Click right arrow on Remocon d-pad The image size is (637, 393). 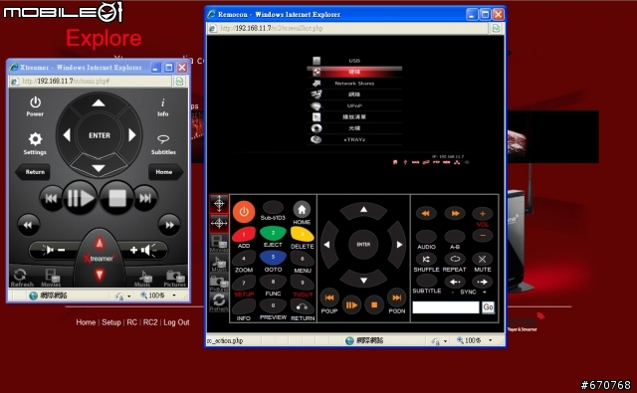tap(399, 245)
